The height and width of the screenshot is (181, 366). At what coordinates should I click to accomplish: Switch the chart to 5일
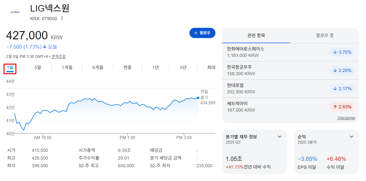point(38,67)
